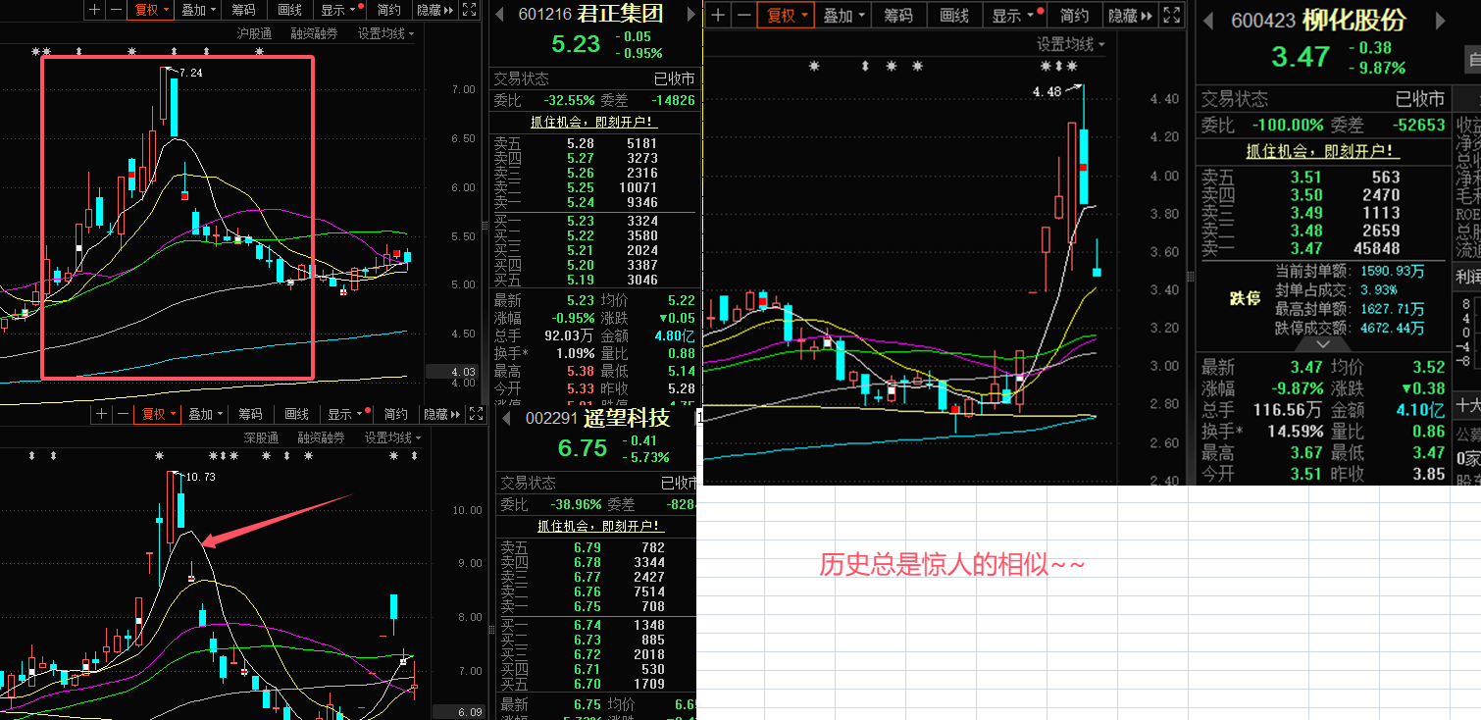The image size is (1481, 720).
Task: Select 柳化股份 stock name title
Action: tap(1354, 21)
